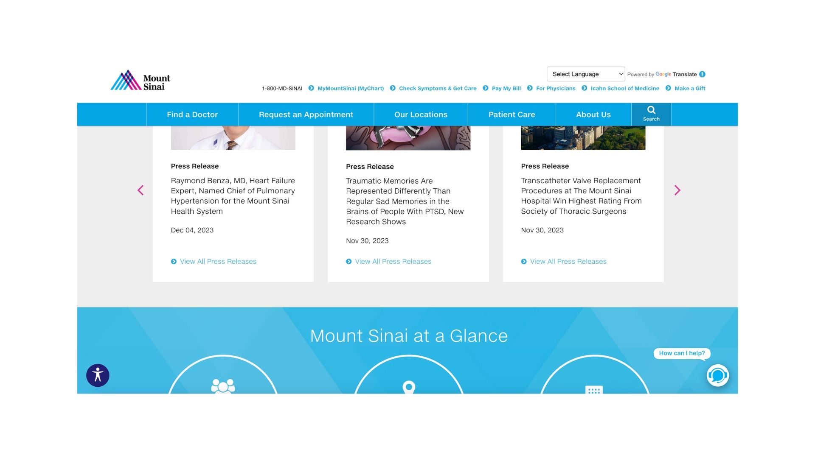Click the 1-800-MD-SINAI phone number
815x458 pixels.
[x=282, y=89]
